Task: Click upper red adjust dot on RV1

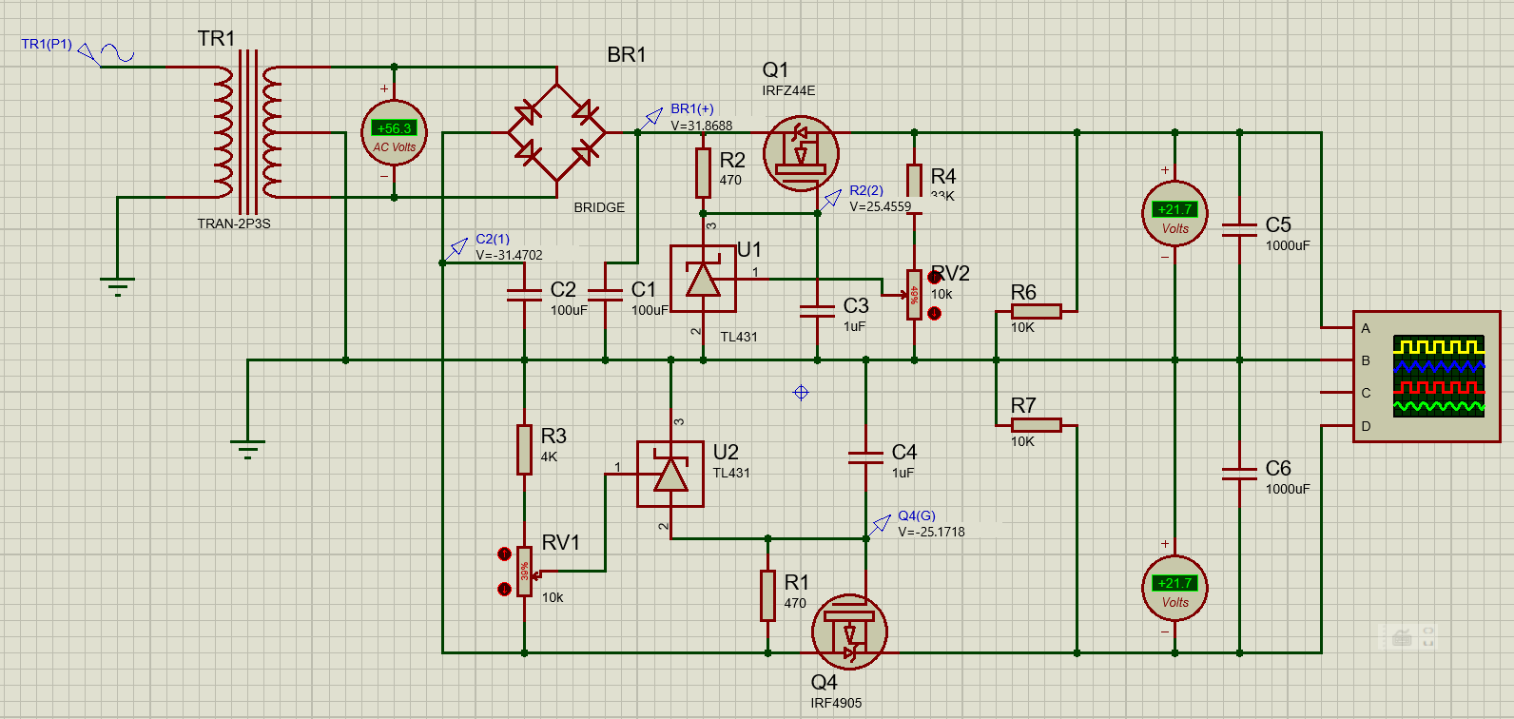Action: 504,554
